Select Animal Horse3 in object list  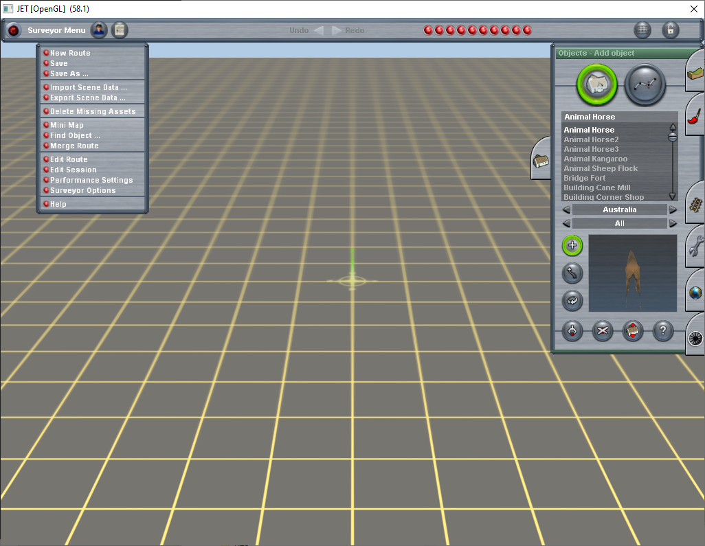pos(591,149)
